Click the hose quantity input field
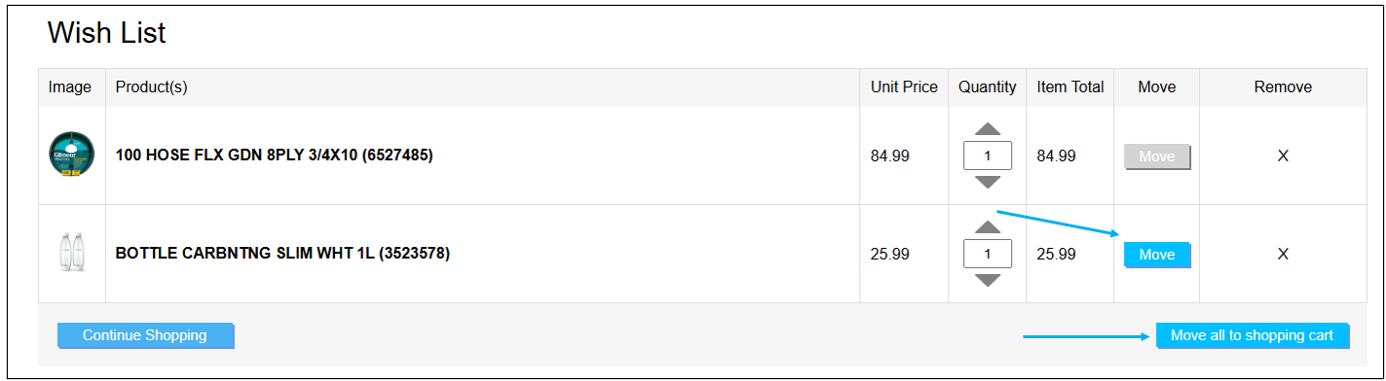Image resolution: width=1386 pixels, height=381 pixels. (988, 156)
